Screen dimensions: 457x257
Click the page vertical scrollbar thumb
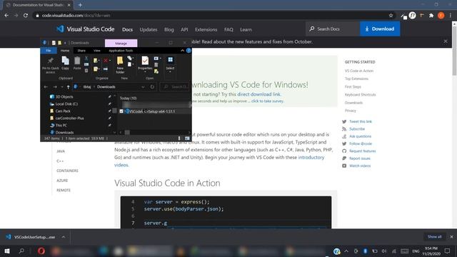point(454,51)
